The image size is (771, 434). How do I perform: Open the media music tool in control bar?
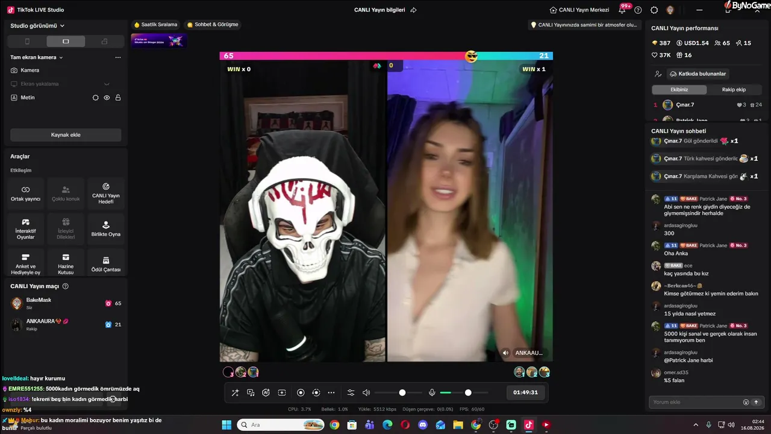pos(251,392)
